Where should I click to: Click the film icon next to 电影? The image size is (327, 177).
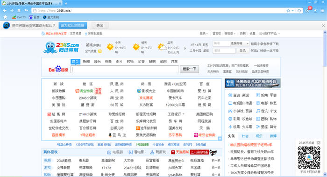coord(258,103)
